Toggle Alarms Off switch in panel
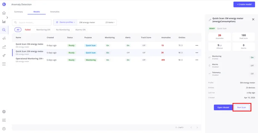 pyautogui.click(x=252, y=66)
